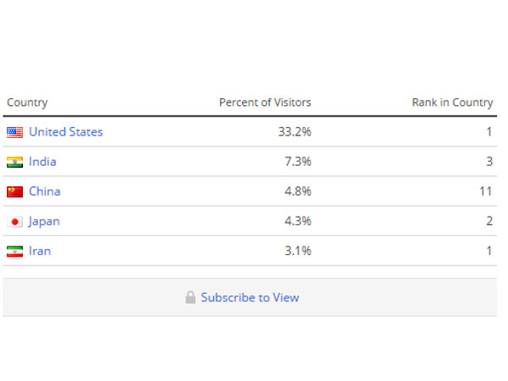Click the 3.1% value in Iran row
The height and width of the screenshot is (381, 508).
[298, 251]
